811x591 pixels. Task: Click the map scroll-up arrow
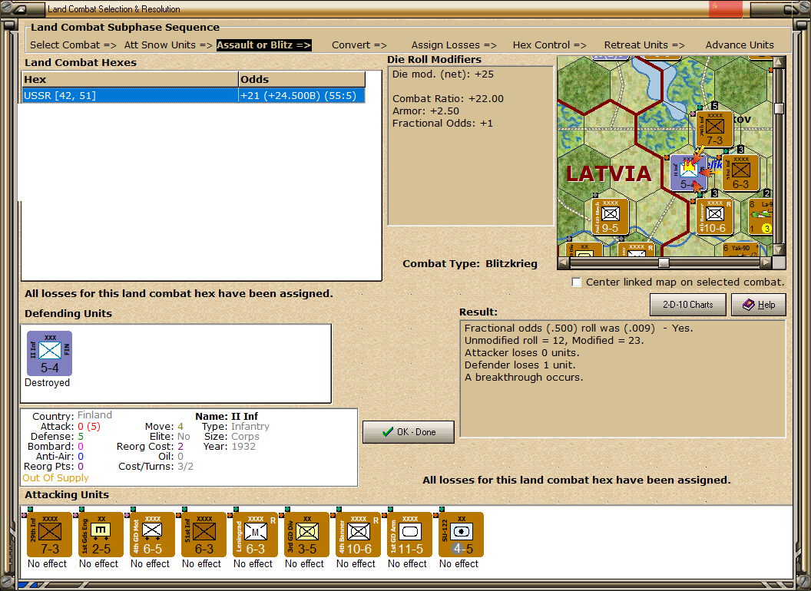pyautogui.click(x=779, y=62)
